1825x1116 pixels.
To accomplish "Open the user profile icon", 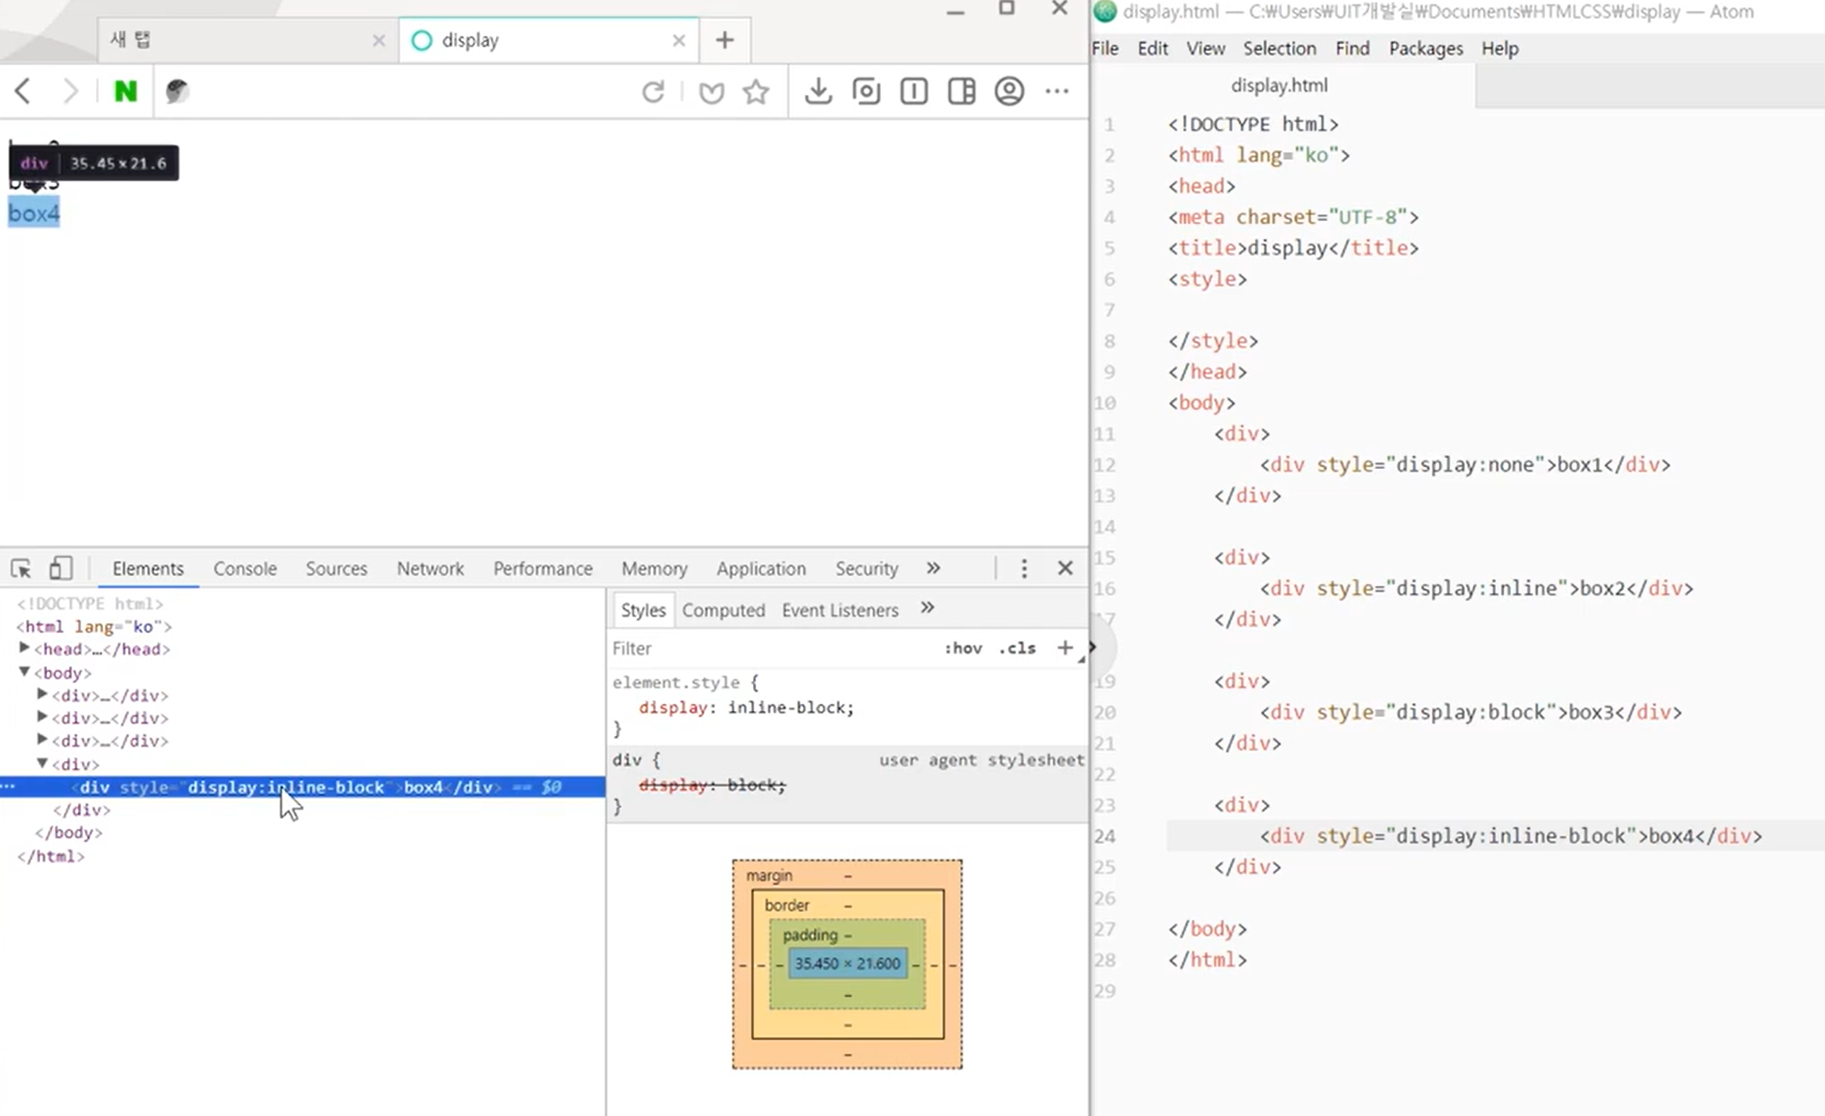I will [1009, 92].
